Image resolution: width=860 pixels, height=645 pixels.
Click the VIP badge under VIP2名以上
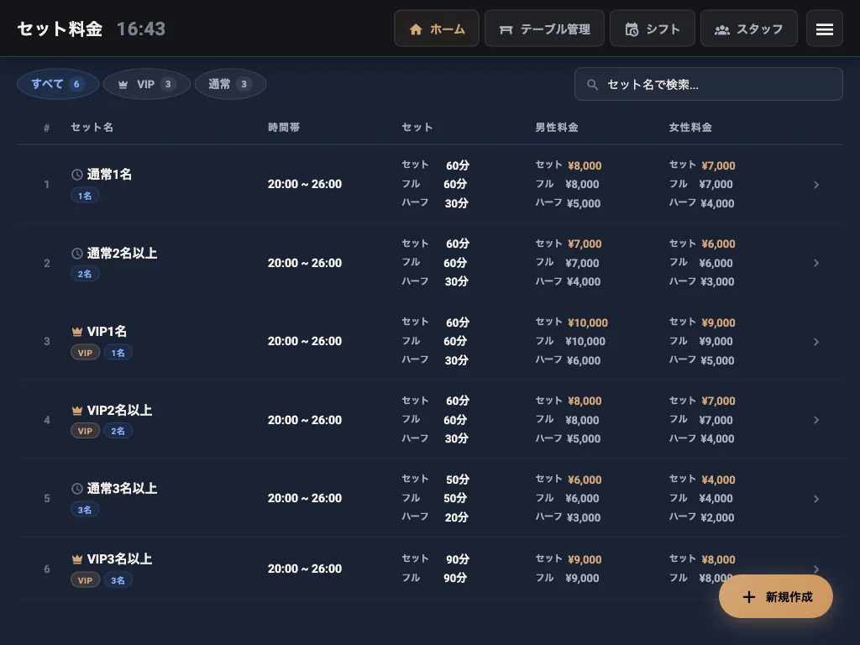coord(85,431)
